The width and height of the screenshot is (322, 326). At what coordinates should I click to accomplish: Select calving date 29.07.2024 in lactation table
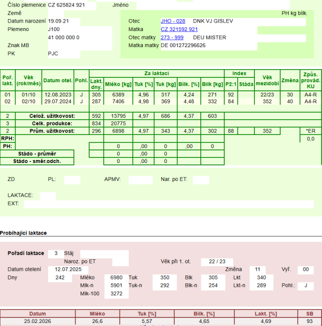pos(58,101)
